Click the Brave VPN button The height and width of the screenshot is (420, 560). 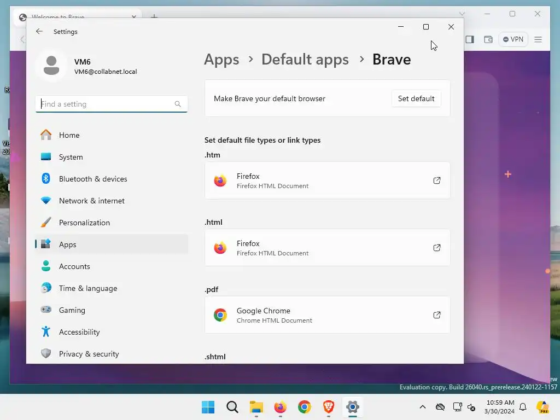tap(513, 39)
